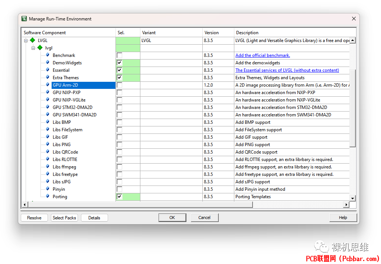This screenshot has height=264, width=381.
Task: Uncheck the Essential component checkbox
Action: click(119, 70)
